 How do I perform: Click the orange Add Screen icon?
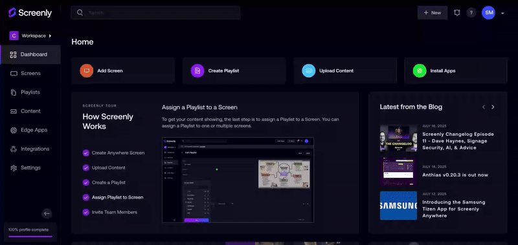pyautogui.click(x=87, y=70)
